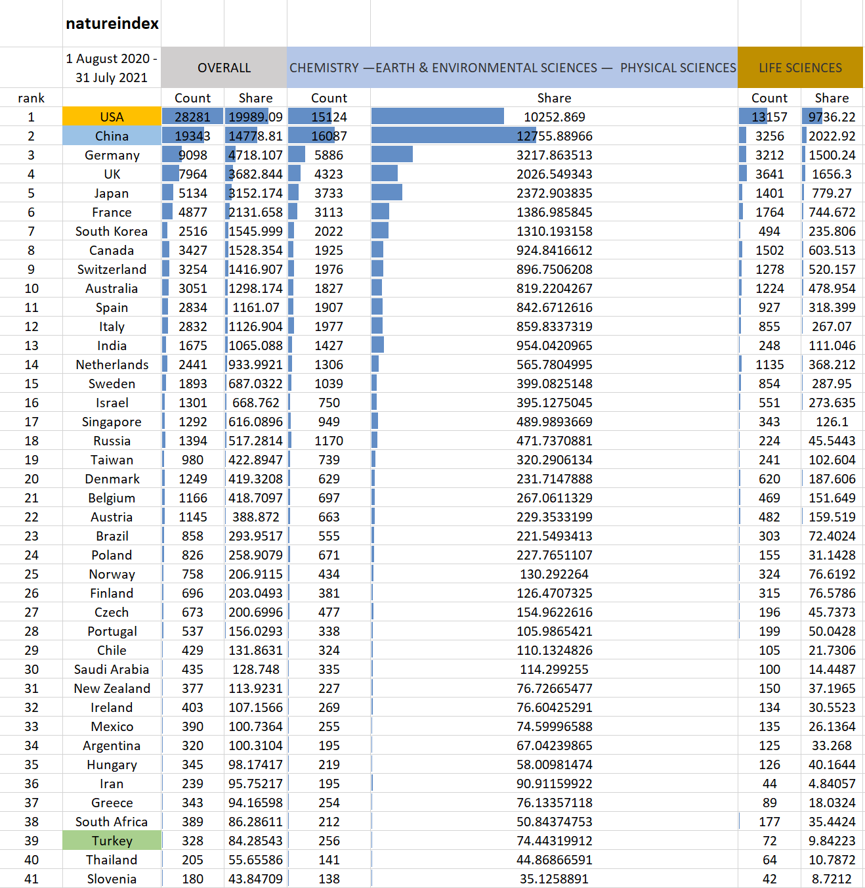Select the Australia country cell
Image resolution: width=865 pixels, height=888 pixels.
pyautogui.click(x=112, y=288)
